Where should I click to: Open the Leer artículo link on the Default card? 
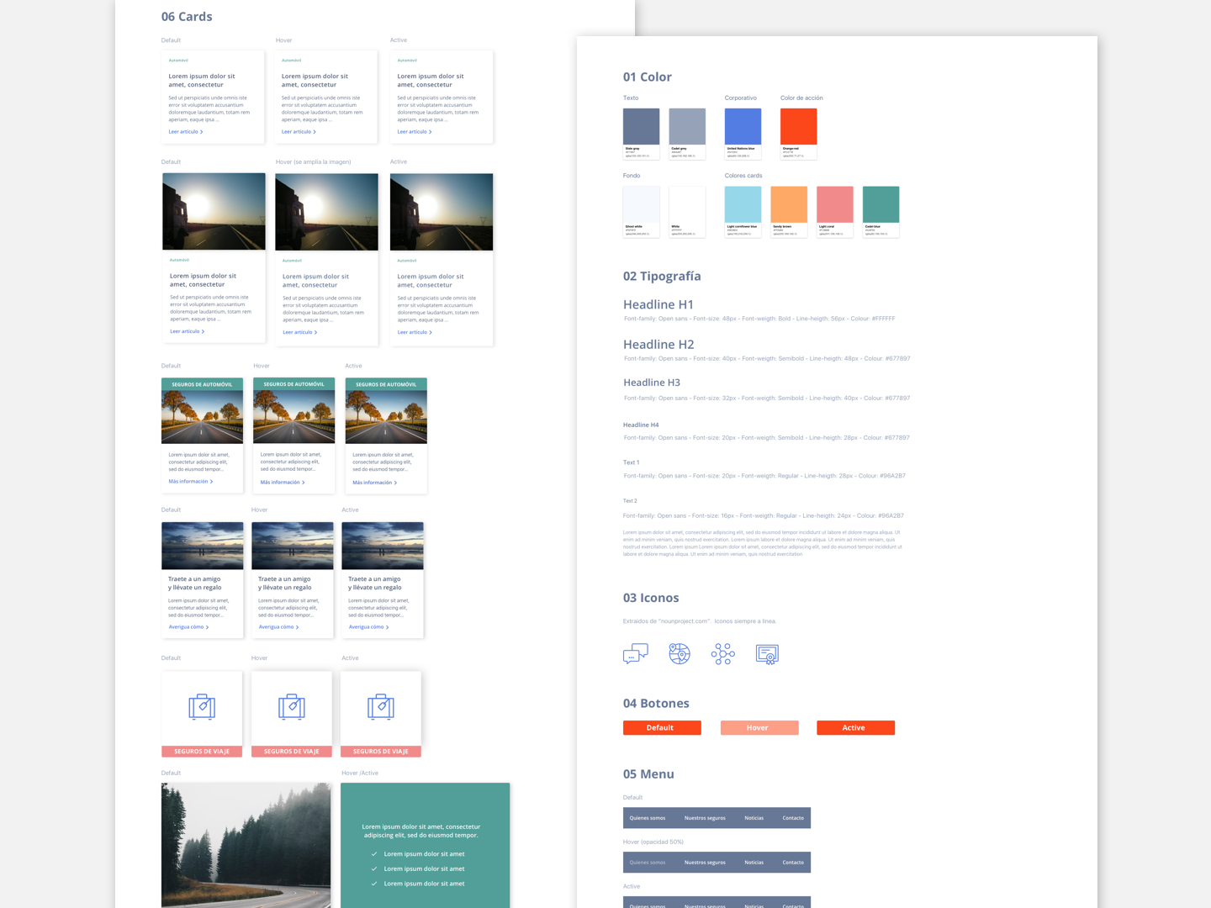point(183,131)
